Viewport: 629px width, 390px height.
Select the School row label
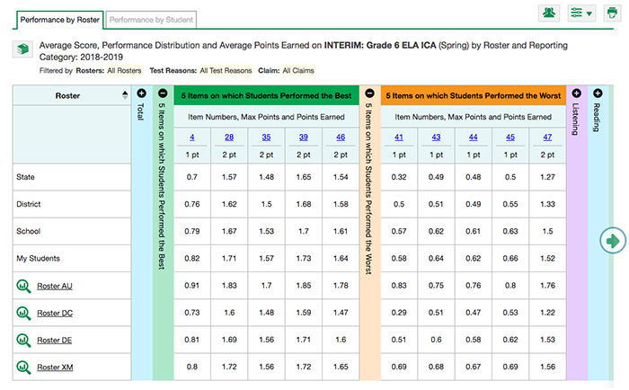coord(28,231)
